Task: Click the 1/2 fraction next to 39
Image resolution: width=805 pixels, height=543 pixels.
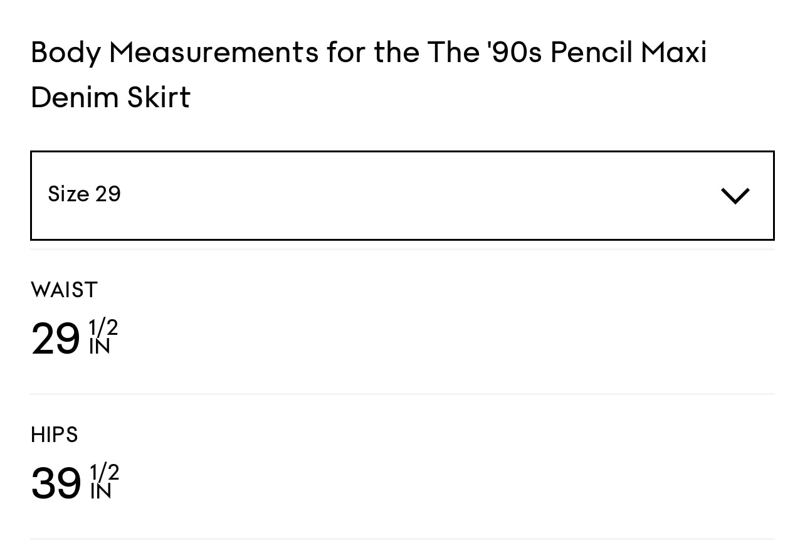Action: [x=104, y=472]
